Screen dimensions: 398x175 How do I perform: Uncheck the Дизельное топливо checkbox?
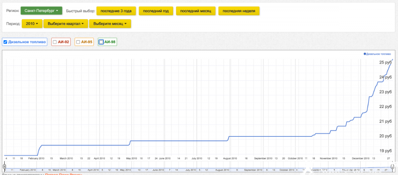5,42
